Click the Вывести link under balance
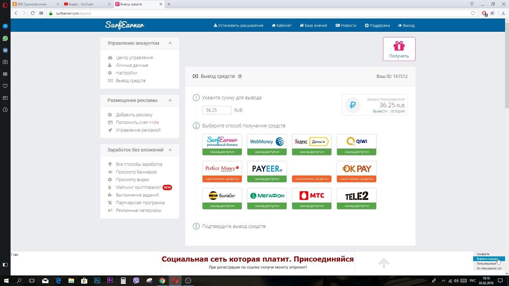This screenshot has height=286, width=509. (380, 111)
